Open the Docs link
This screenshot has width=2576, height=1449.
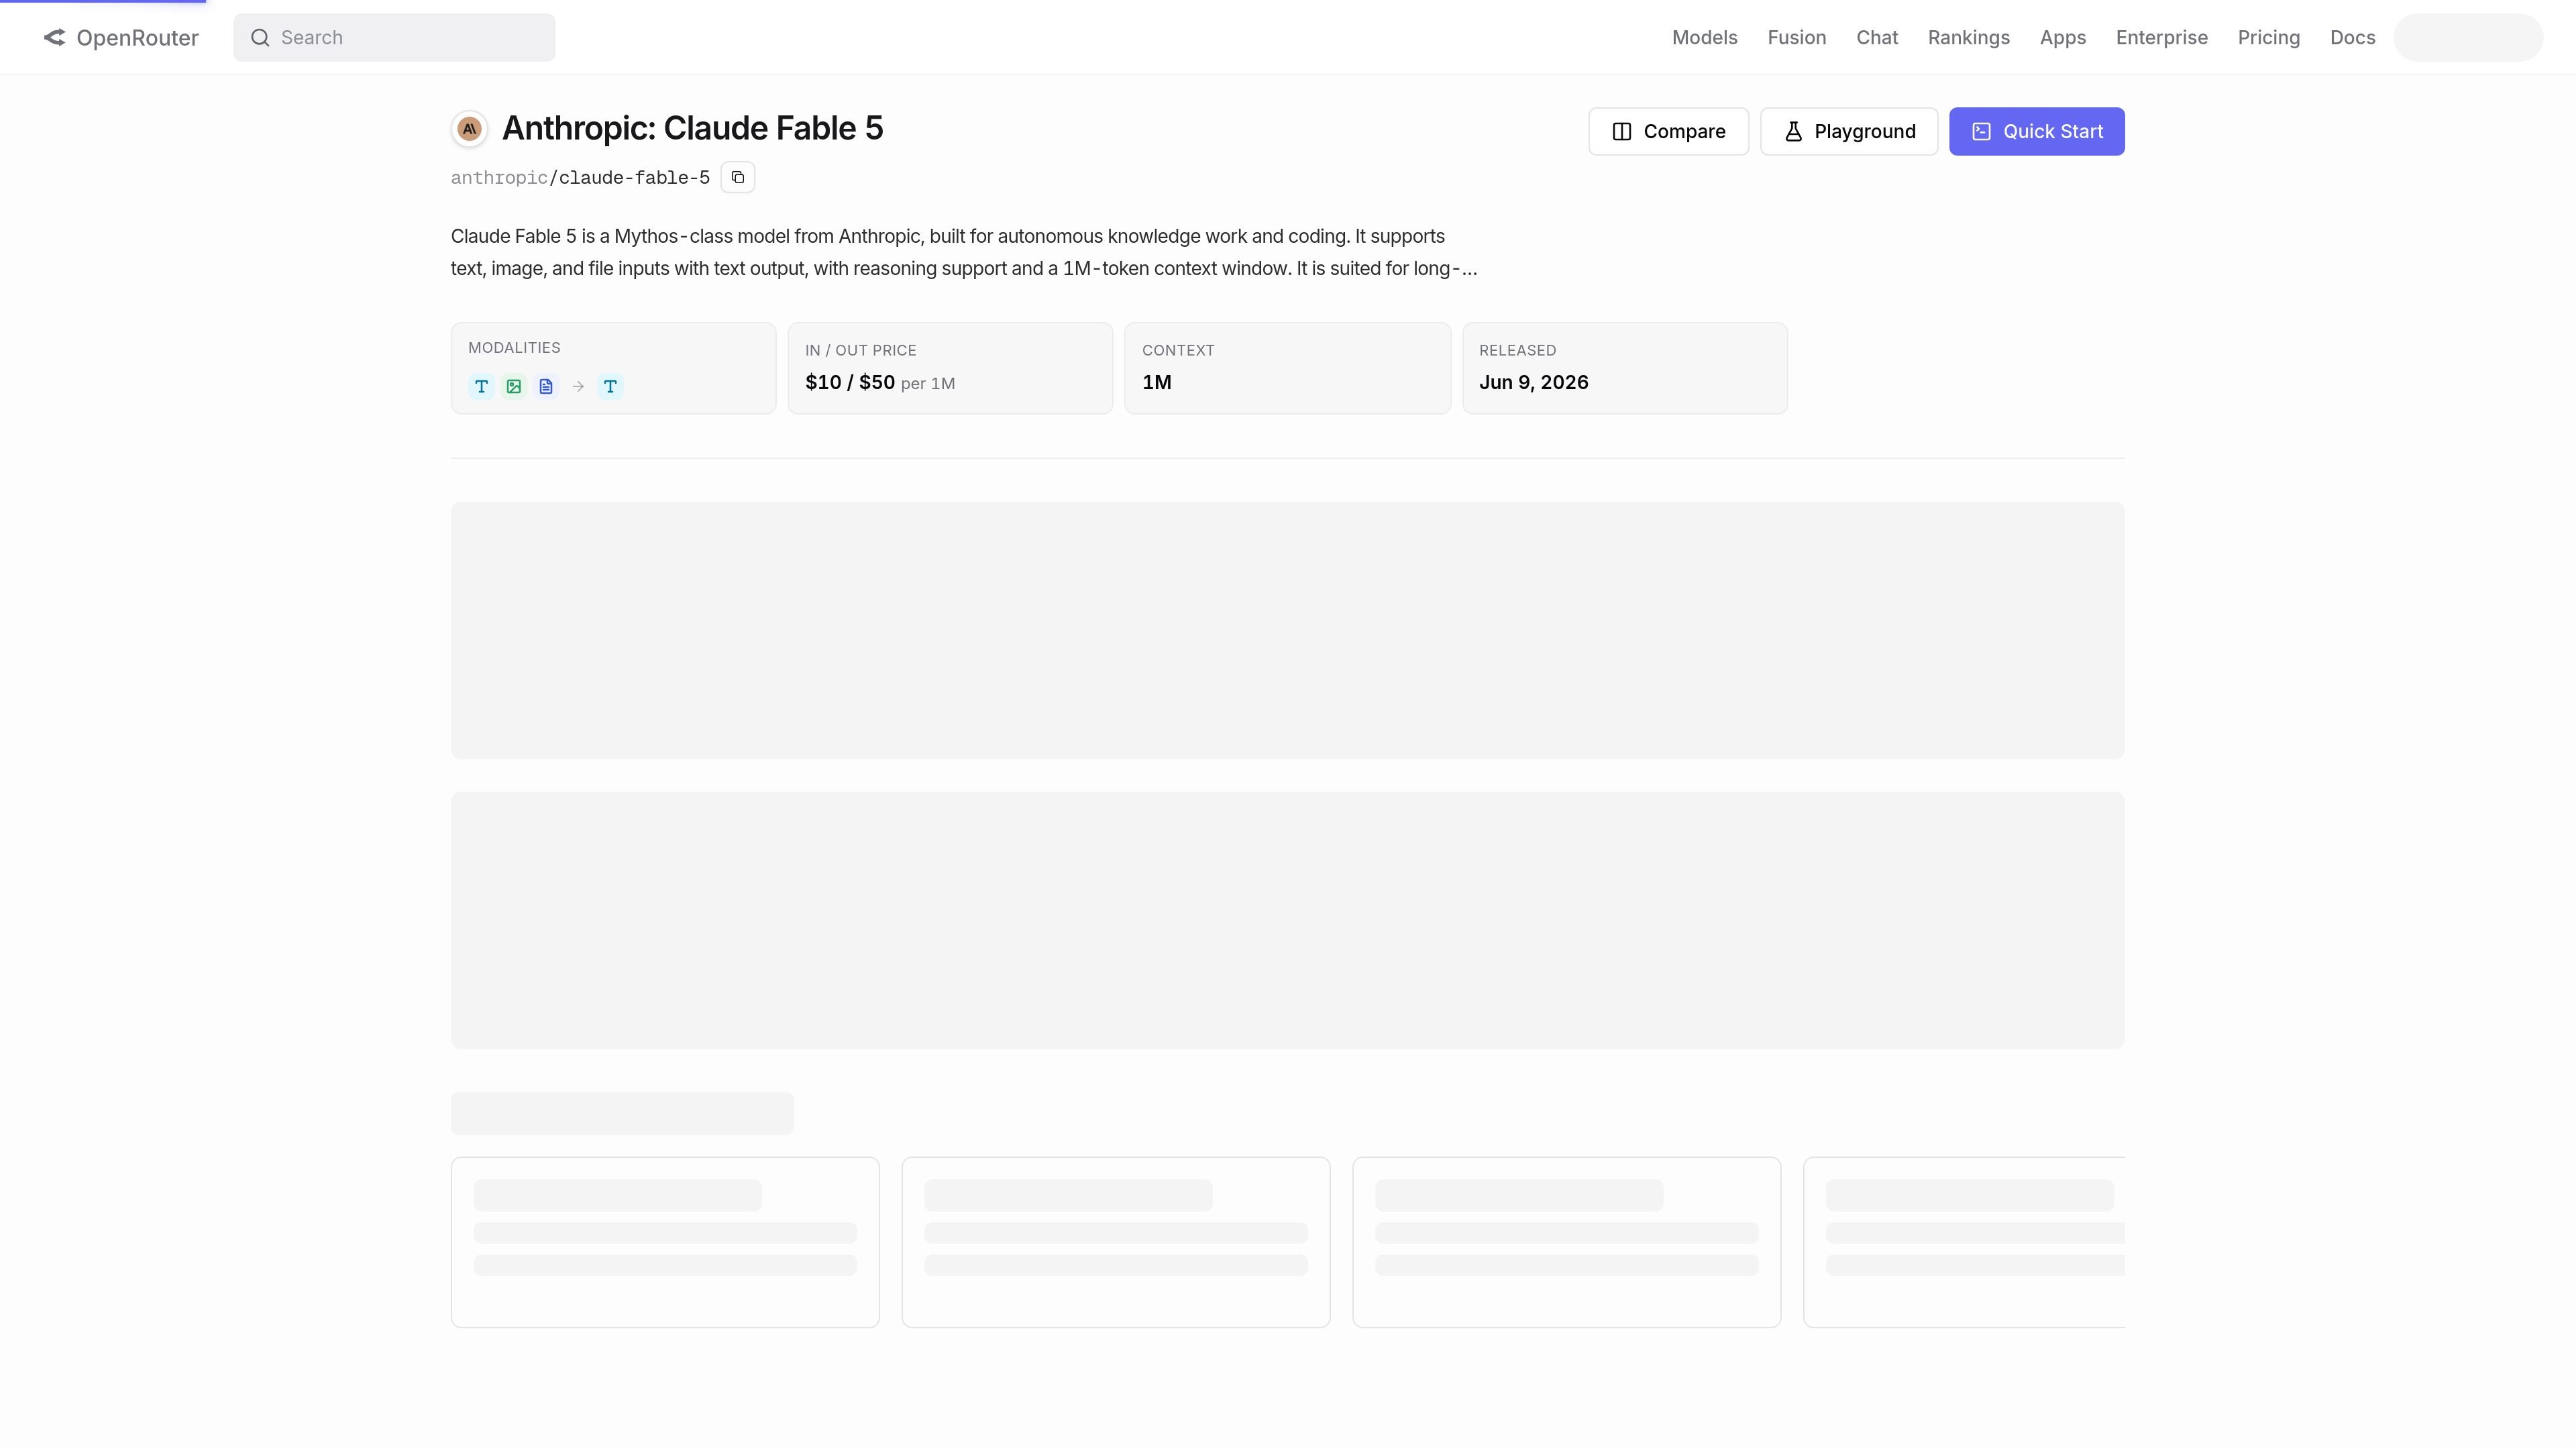click(x=2352, y=38)
